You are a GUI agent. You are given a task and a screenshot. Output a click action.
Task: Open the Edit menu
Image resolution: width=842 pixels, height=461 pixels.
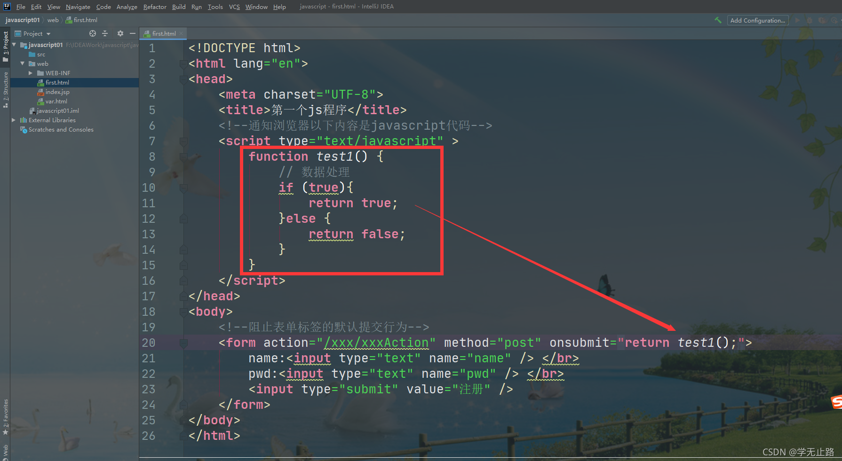pyautogui.click(x=36, y=7)
